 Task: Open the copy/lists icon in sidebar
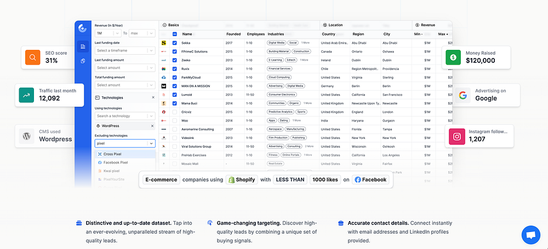click(83, 61)
